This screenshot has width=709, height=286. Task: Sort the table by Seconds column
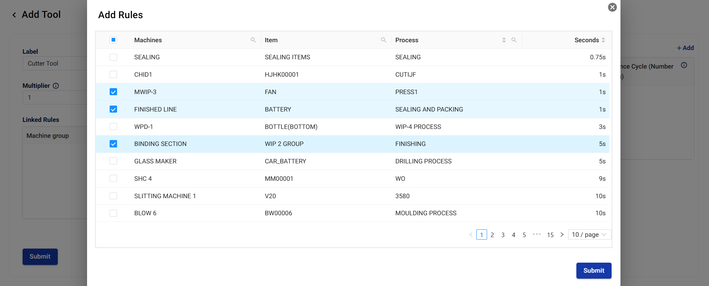tap(603, 40)
